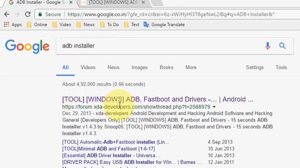Click the '10 Jan 2013' date entry

click(221, 155)
